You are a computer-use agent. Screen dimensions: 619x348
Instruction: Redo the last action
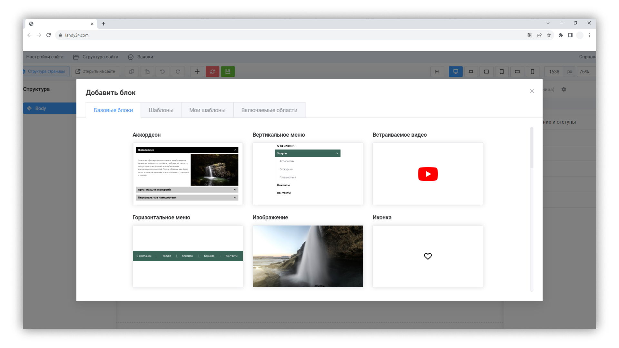click(178, 72)
